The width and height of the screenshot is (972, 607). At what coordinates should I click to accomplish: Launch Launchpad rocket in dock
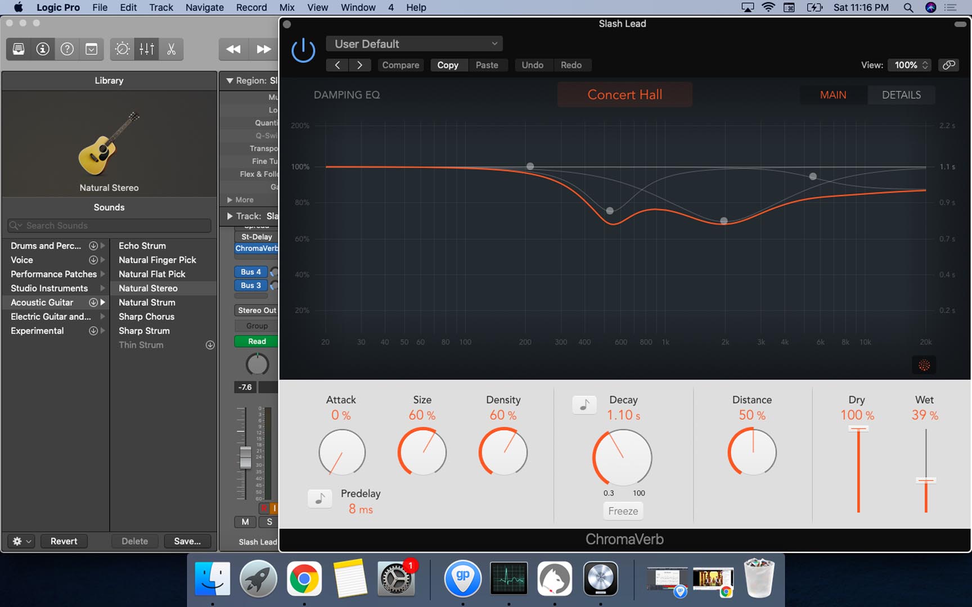[258, 578]
